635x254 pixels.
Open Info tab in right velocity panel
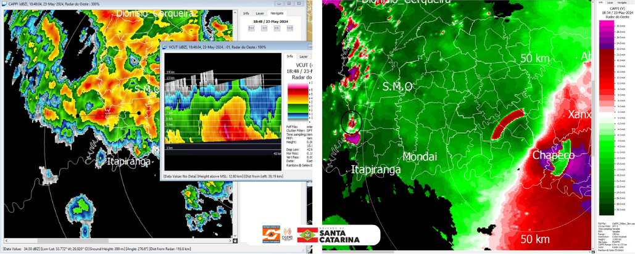pyautogui.click(x=602, y=2)
